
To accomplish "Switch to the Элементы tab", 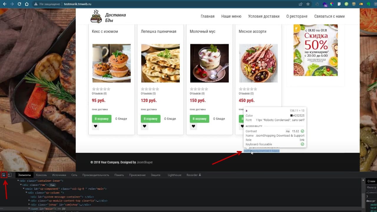I will coord(24,175).
